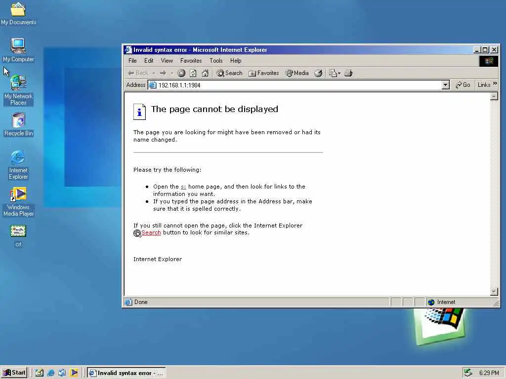Go to the home page via Home icon
Viewport: 506px width, 379px height.
coord(205,73)
